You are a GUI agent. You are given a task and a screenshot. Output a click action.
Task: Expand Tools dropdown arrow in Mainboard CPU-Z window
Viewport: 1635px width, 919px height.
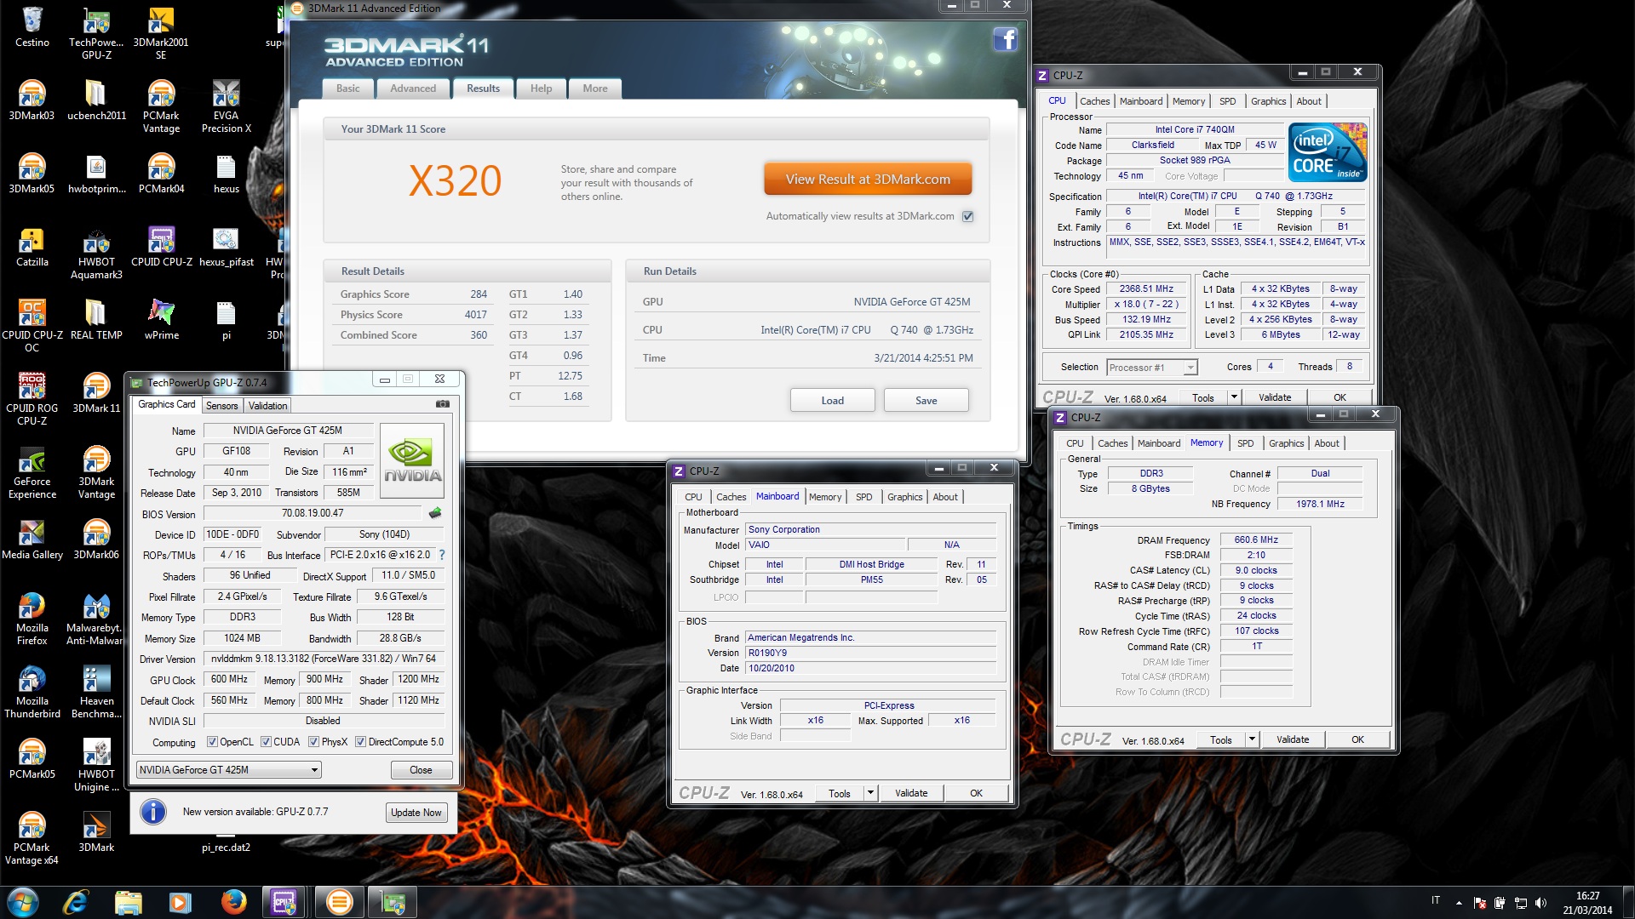[870, 793]
